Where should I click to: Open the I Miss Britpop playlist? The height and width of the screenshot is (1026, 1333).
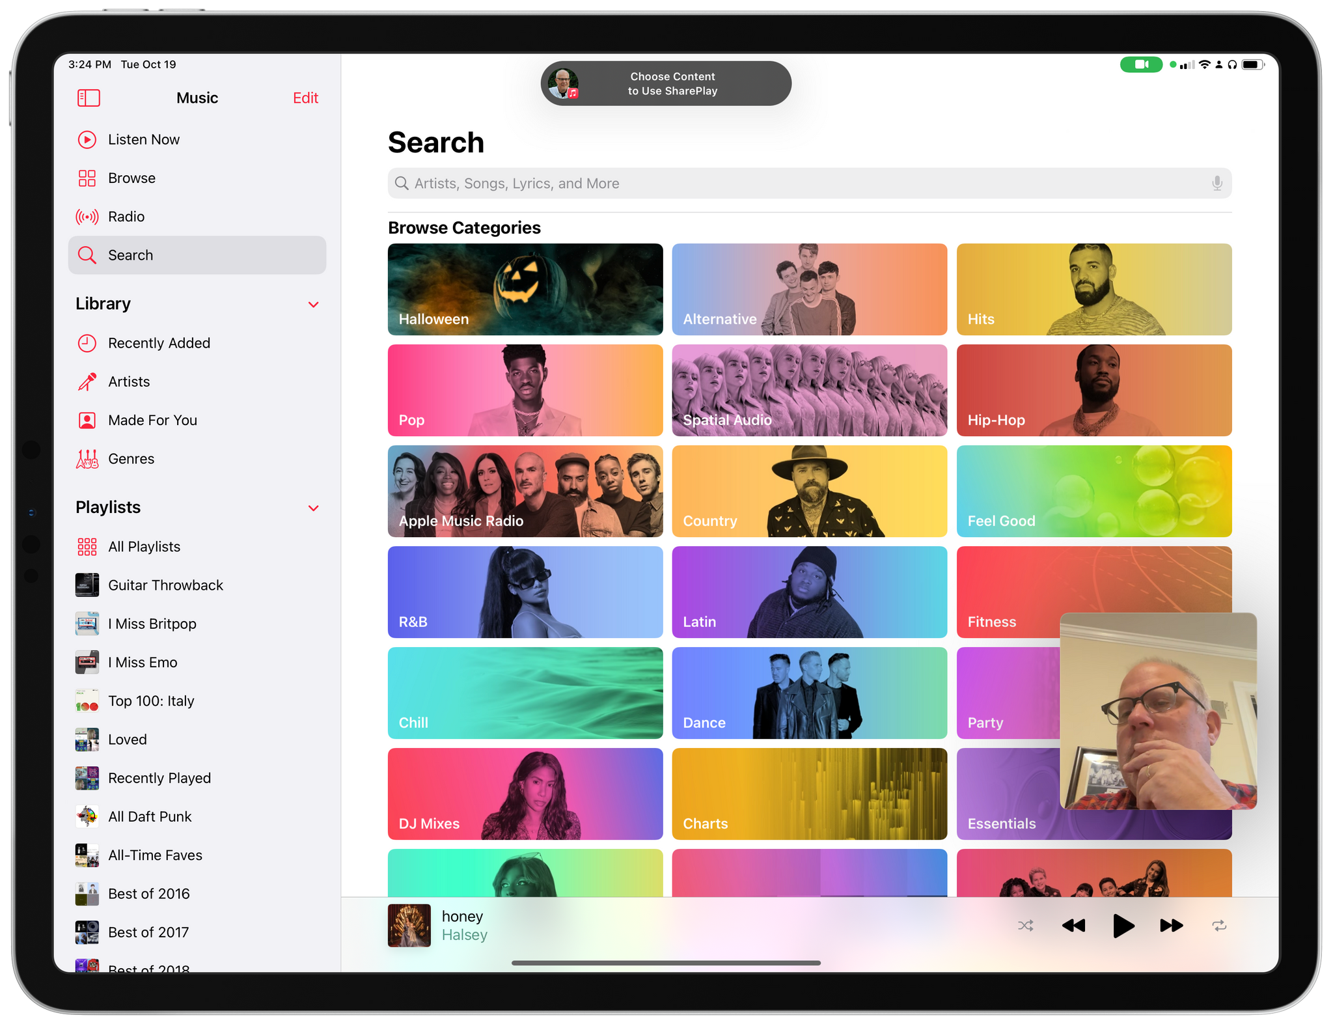pos(197,624)
